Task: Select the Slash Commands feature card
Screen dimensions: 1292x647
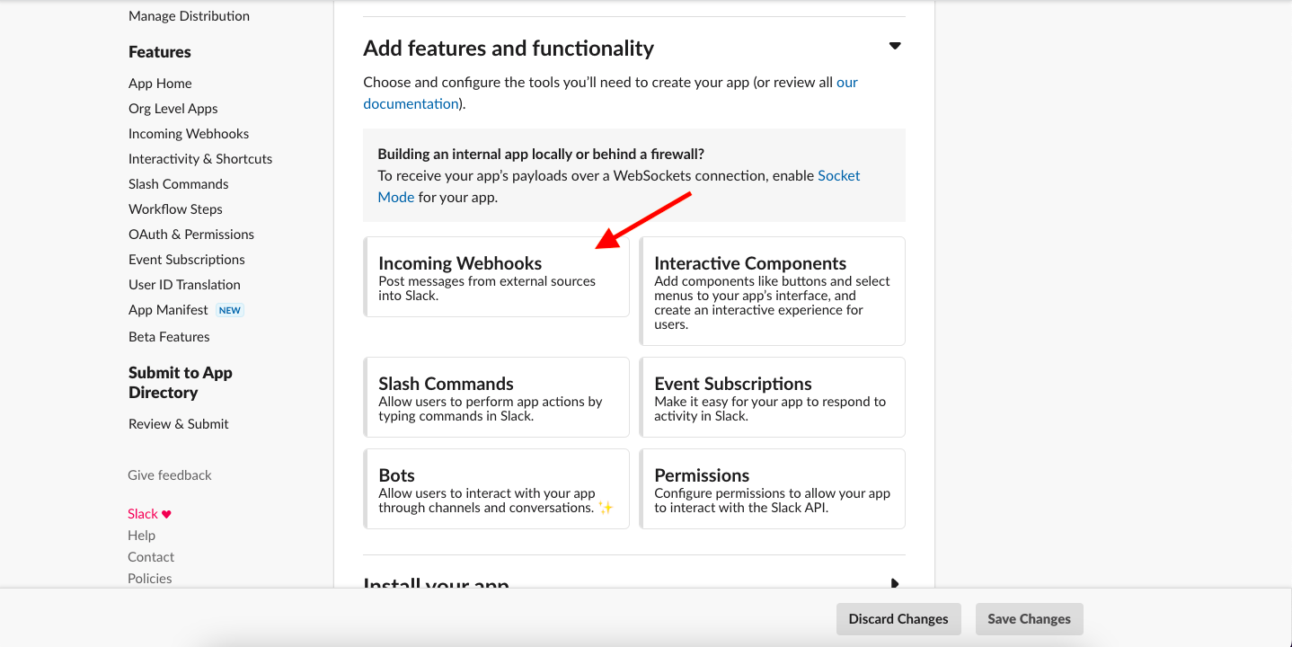Action: (497, 397)
